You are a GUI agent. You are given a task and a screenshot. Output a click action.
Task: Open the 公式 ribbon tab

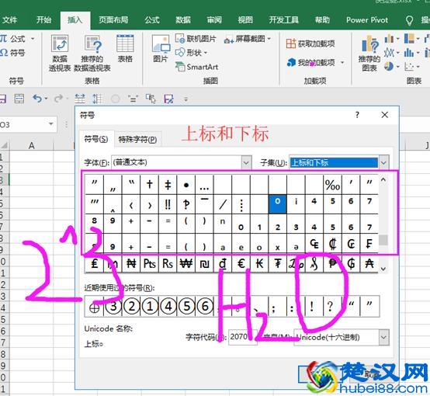point(152,19)
